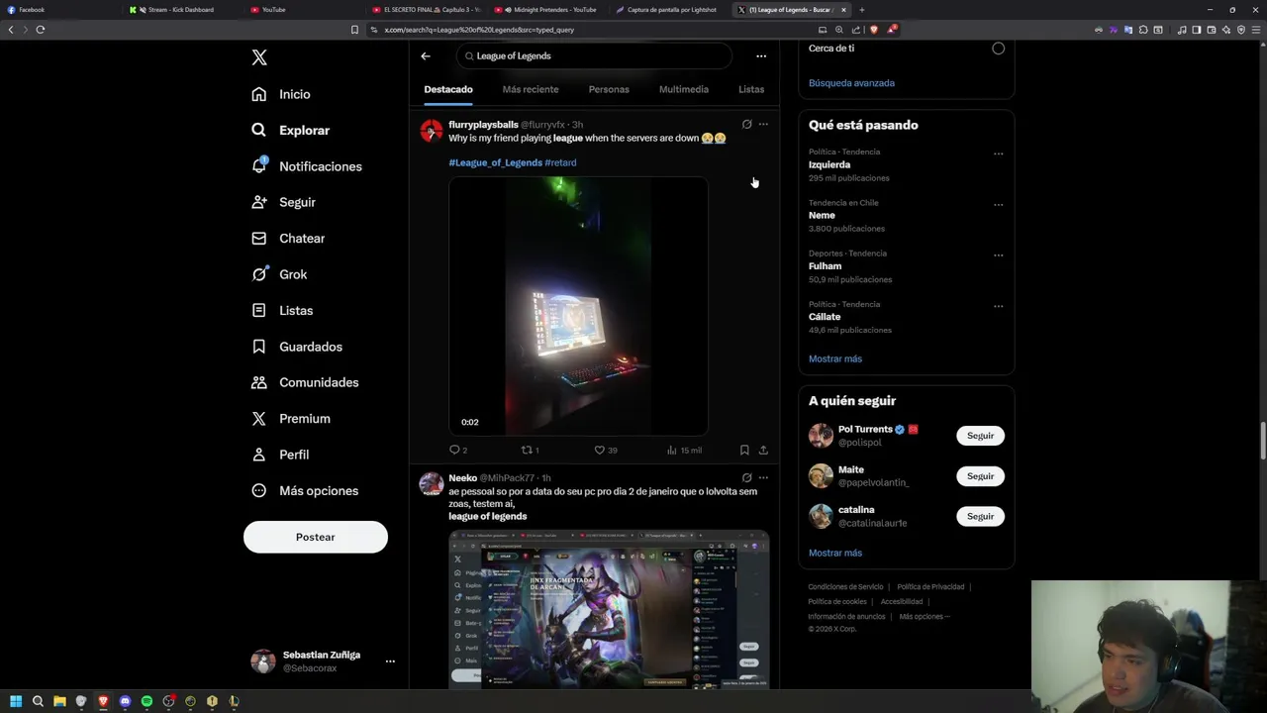Open Comunidades in the sidebar

tap(305, 382)
